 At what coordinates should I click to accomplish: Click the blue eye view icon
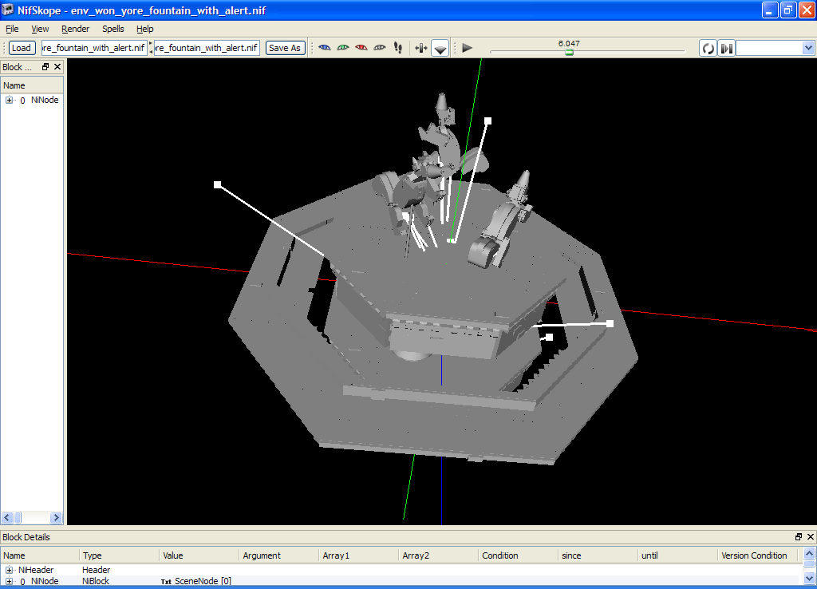[x=325, y=48]
